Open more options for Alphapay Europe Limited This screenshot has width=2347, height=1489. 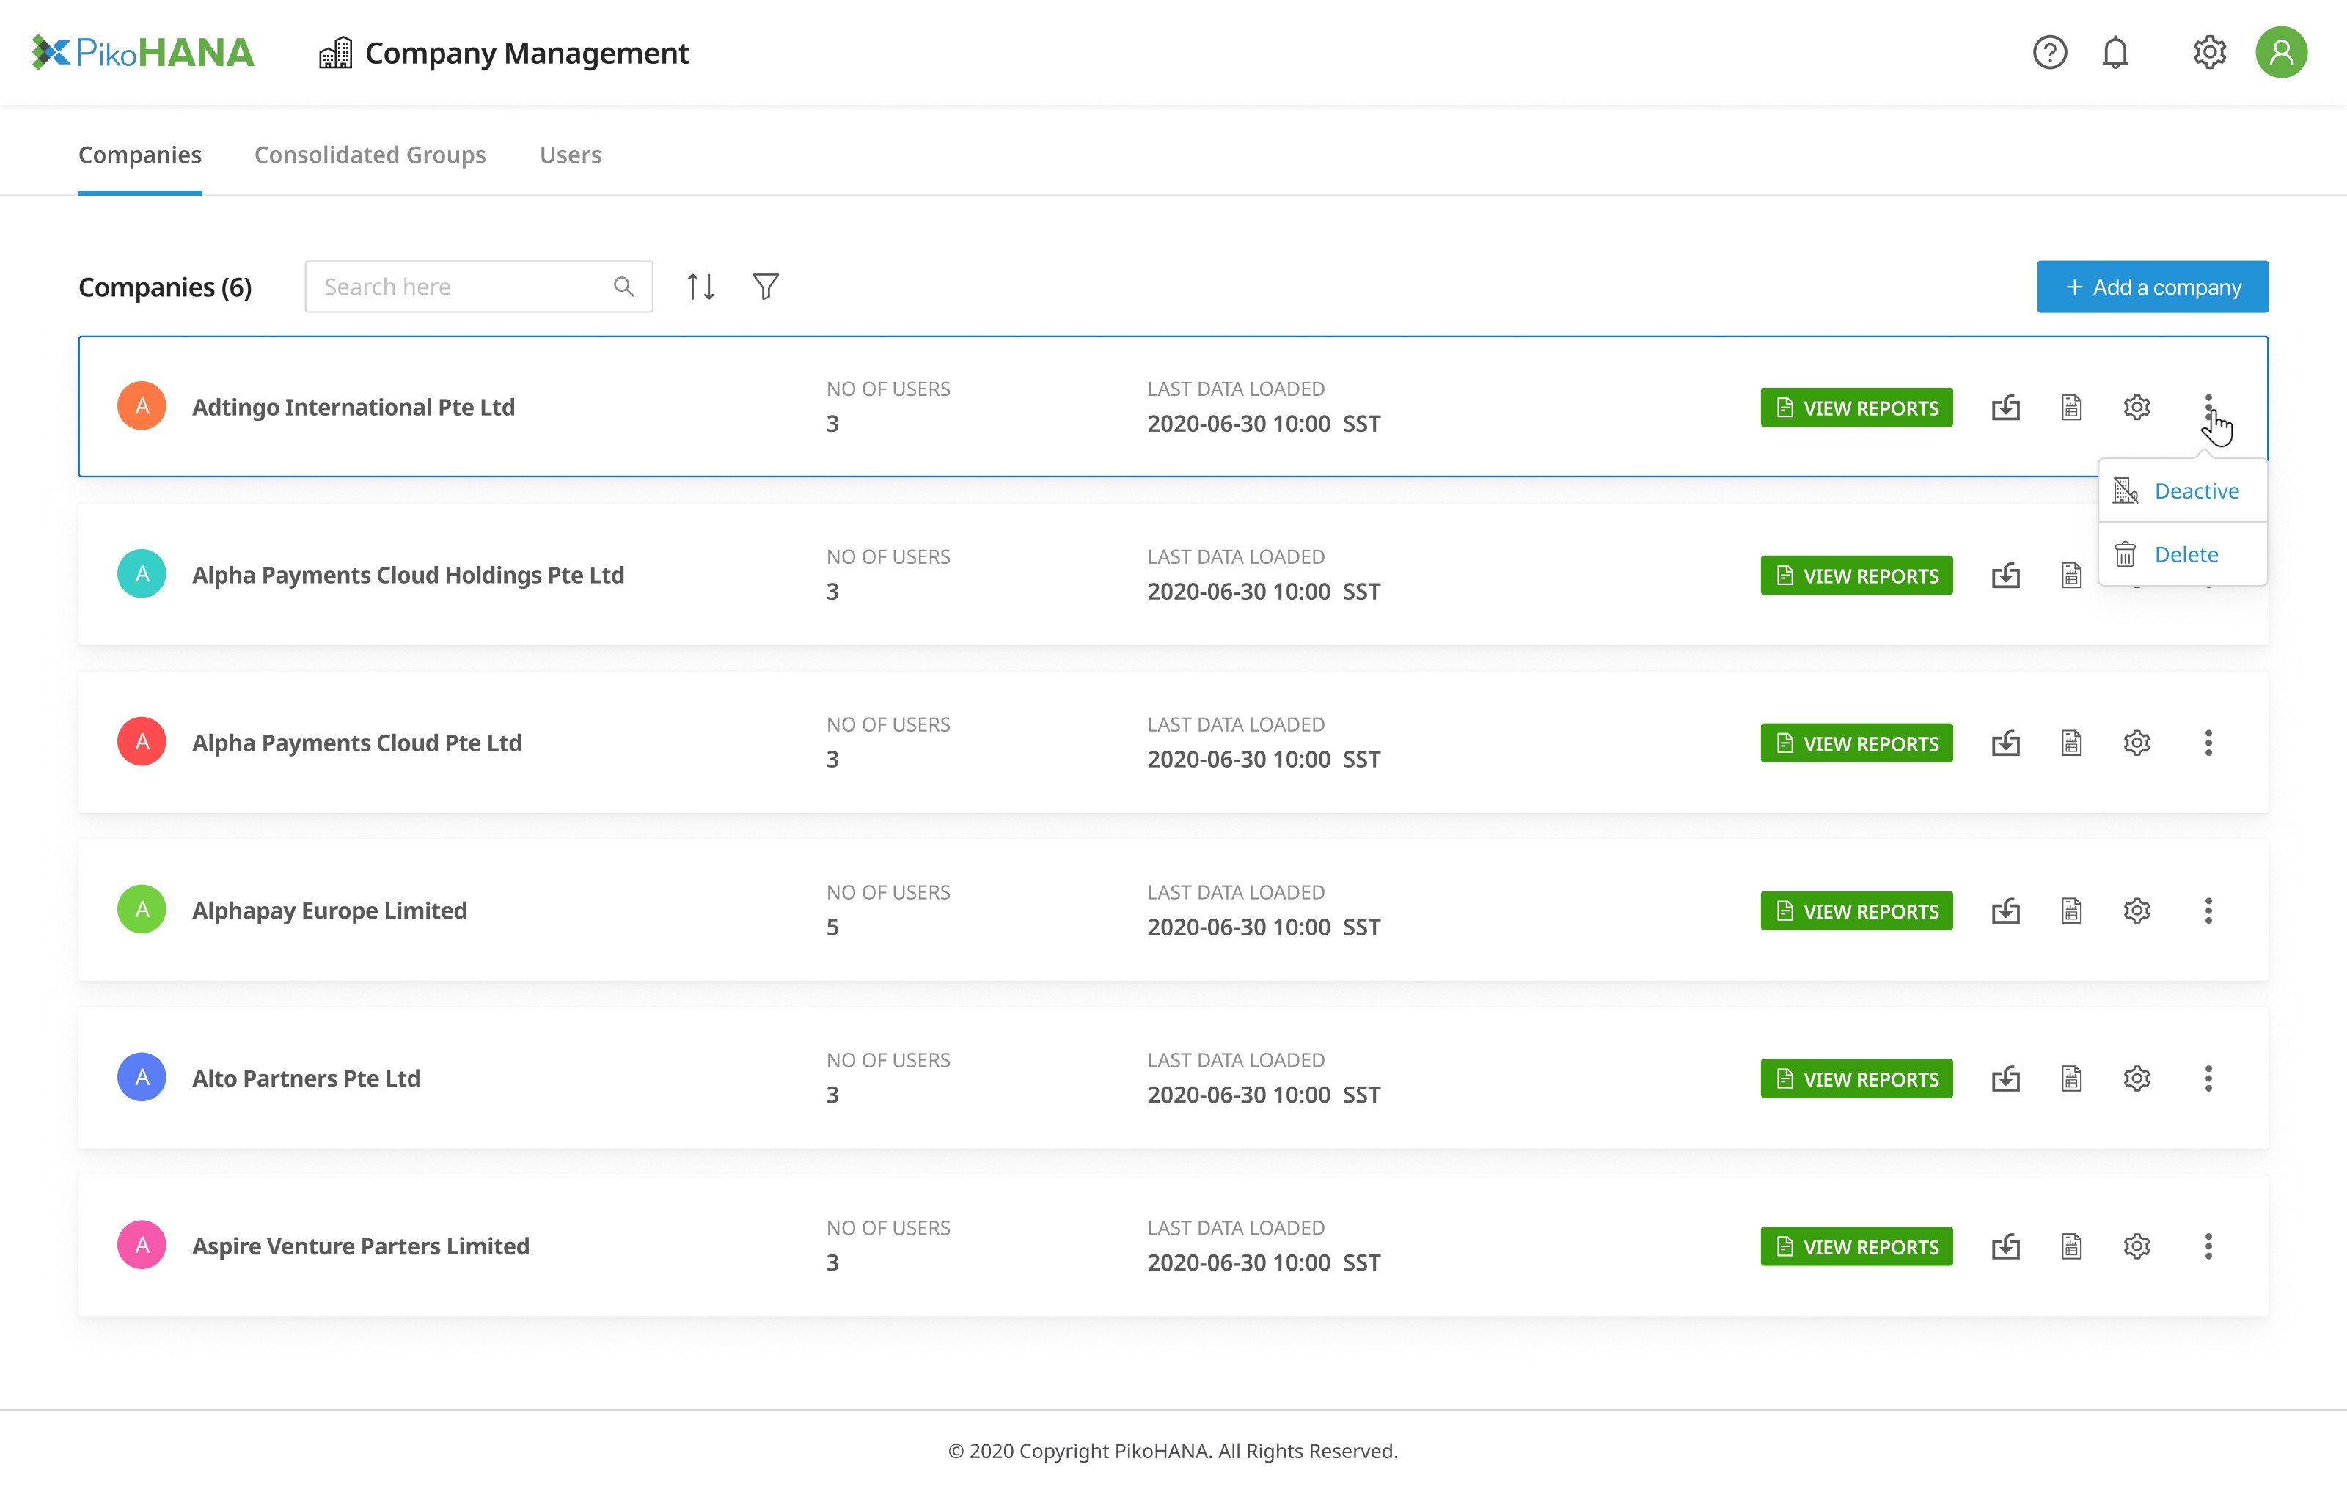click(x=2208, y=910)
